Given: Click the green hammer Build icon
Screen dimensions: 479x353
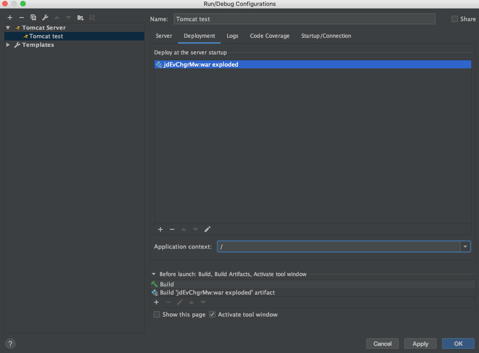Looking at the screenshot, I should pyautogui.click(x=155, y=284).
